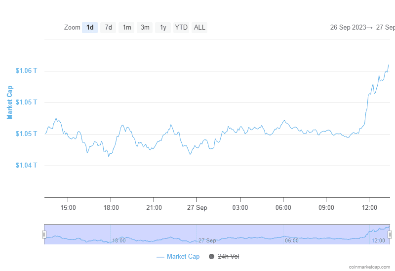Image resolution: width=395 pixels, height=271 pixels.
Task: Select YTD zoom range
Action: coord(181,28)
